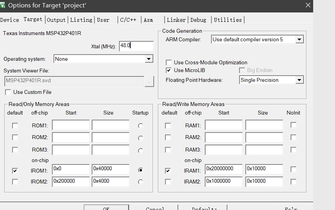
Task: Click the ROM3 Size field
Action: coord(111,150)
